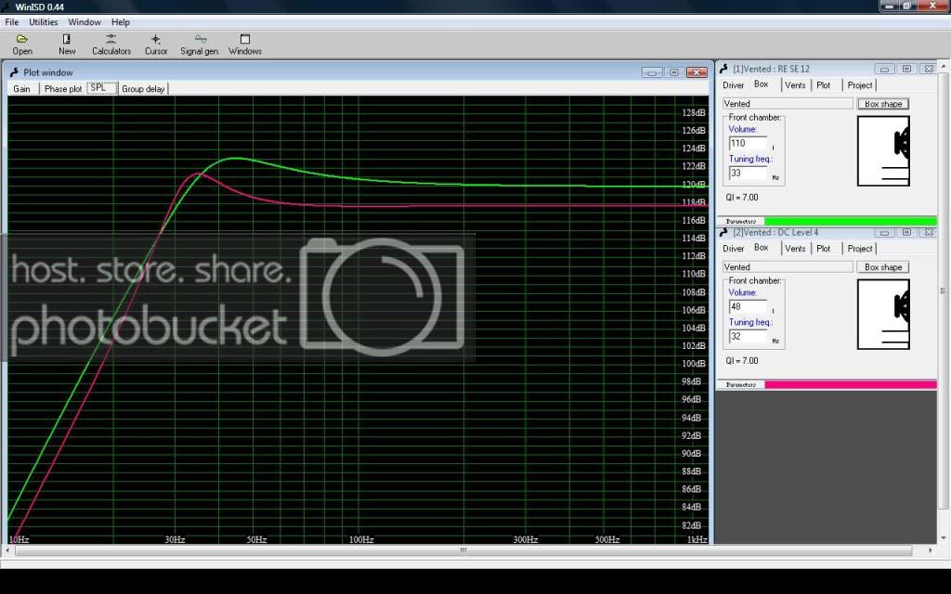Open the Help menu
The width and height of the screenshot is (951, 594).
tap(120, 22)
